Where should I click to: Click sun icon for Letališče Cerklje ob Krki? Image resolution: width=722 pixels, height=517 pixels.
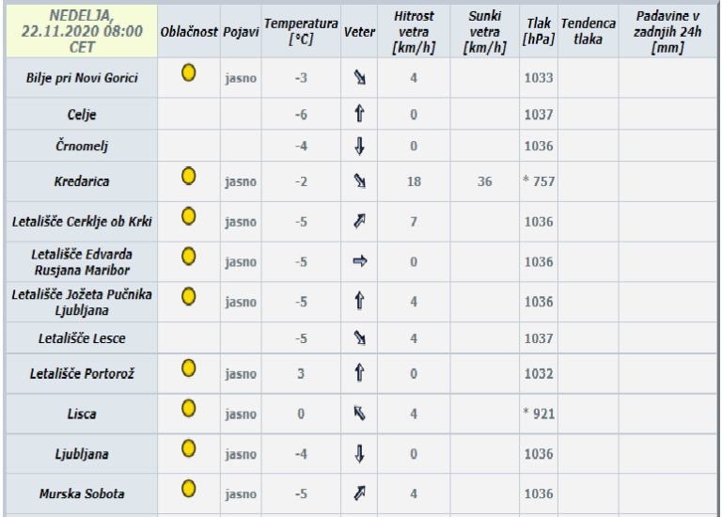[x=188, y=216]
